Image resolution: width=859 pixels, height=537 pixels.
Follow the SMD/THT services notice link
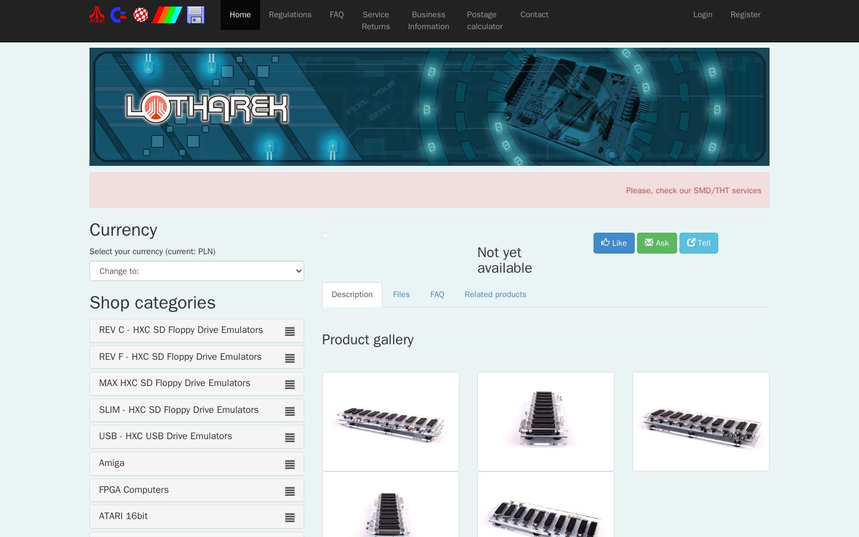coord(694,191)
